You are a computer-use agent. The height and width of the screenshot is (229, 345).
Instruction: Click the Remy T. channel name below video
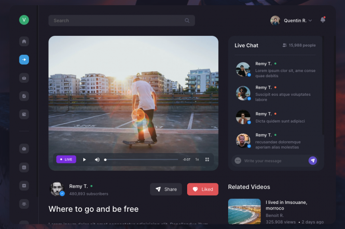tap(78, 186)
